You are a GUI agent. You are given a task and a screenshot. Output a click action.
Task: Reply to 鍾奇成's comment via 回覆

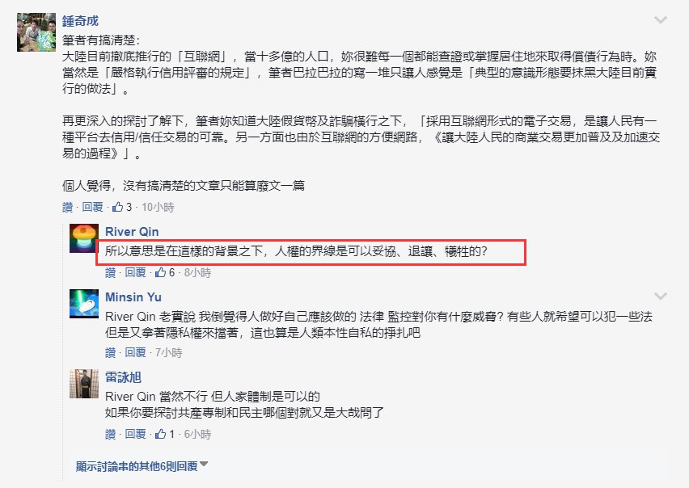tap(92, 207)
